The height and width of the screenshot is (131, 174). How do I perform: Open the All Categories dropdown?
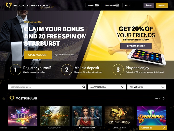coord(107,87)
